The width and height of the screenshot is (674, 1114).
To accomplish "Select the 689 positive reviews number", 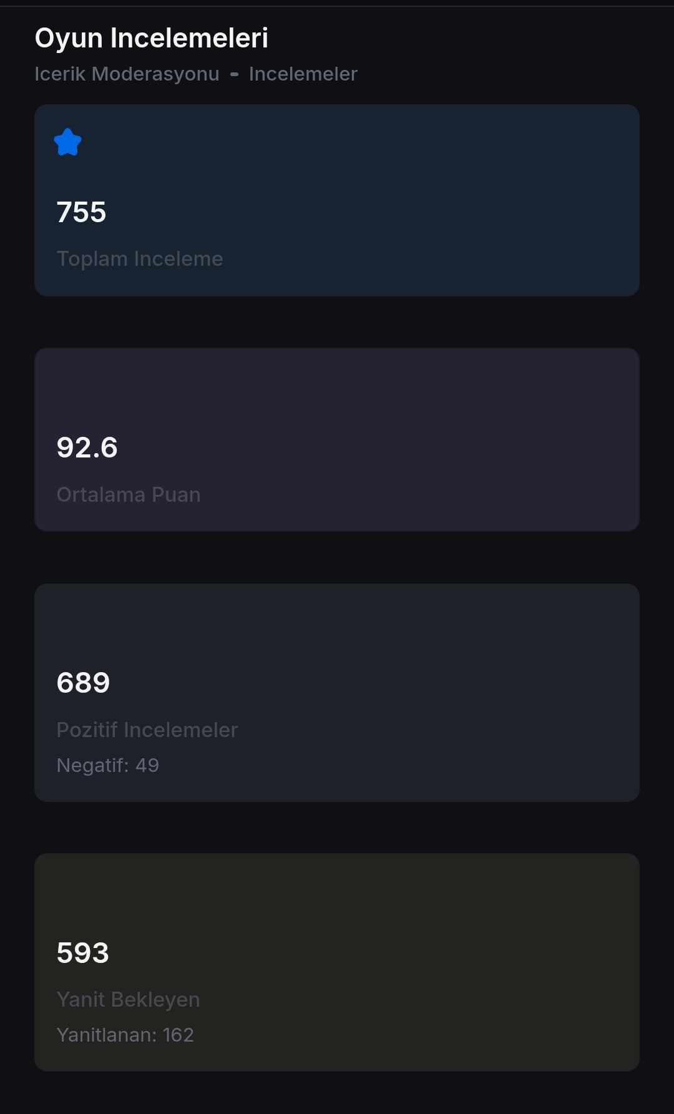I will 83,683.
